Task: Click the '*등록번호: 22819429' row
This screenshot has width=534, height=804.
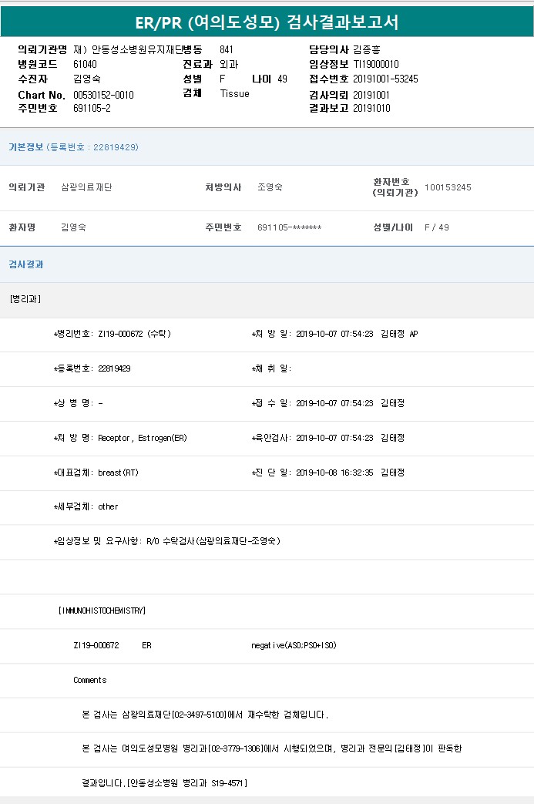Action: coord(92,368)
